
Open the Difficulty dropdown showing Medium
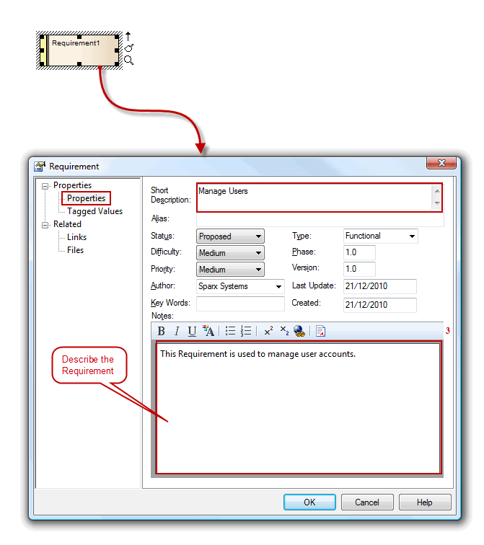[x=230, y=253]
